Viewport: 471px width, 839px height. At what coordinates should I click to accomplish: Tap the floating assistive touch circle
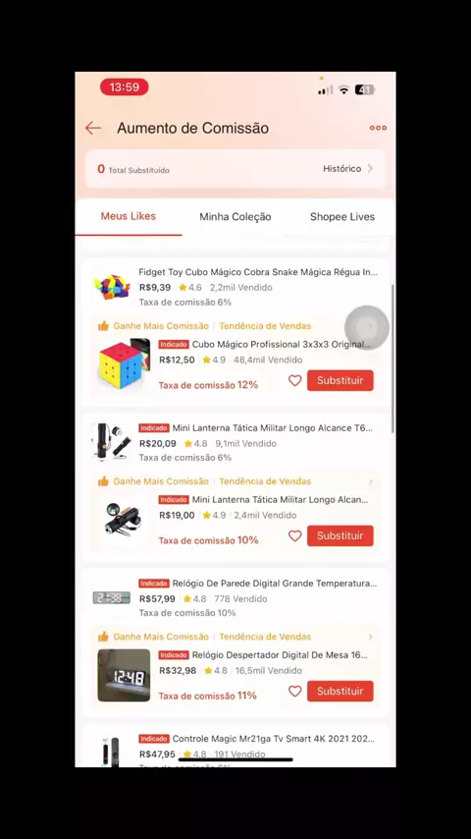(367, 327)
